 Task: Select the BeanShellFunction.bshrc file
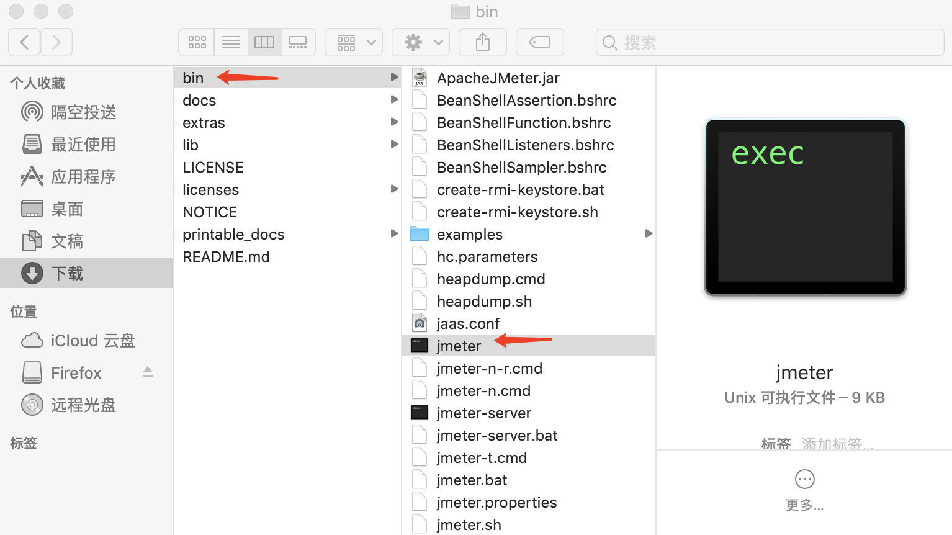(x=529, y=123)
